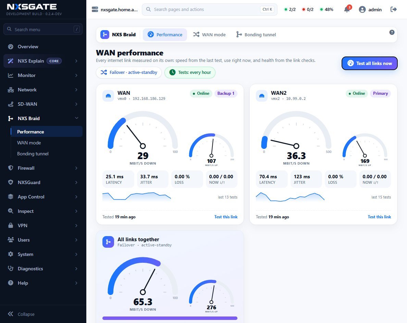Expand the App Control menu chevron
This screenshot has height=323, width=407.
(x=76, y=197)
